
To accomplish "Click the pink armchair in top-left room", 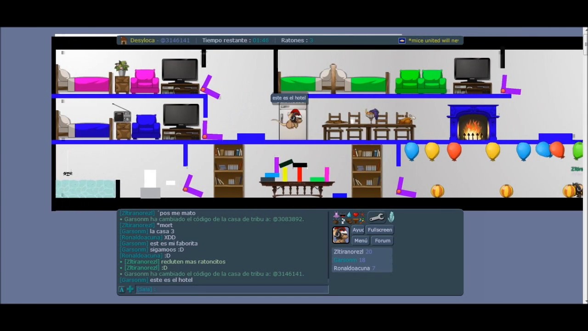I will point(145,81).
